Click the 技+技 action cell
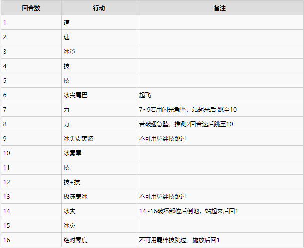Image resolution: width=304 pixels, height=248 pixels. (99, 182)
